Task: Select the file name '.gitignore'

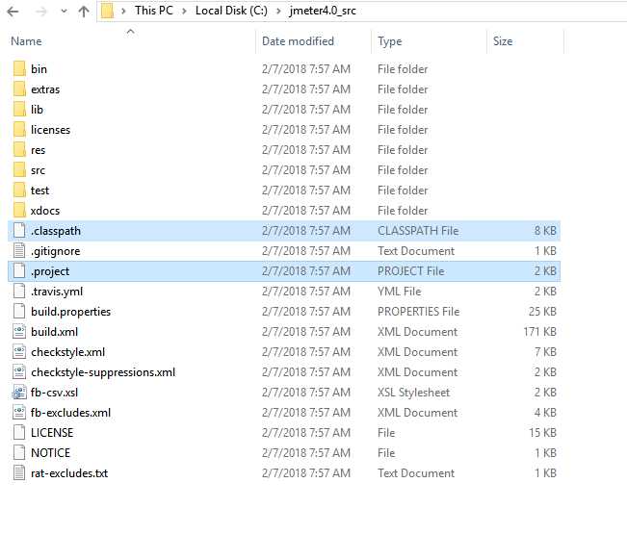Action: (x=56, y=251)
